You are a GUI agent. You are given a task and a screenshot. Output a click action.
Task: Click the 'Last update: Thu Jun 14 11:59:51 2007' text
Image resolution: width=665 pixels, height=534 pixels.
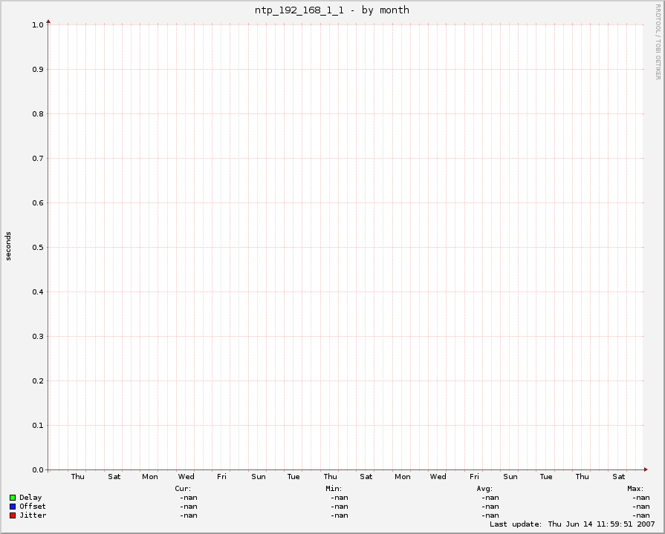click(x=572, y=524)
